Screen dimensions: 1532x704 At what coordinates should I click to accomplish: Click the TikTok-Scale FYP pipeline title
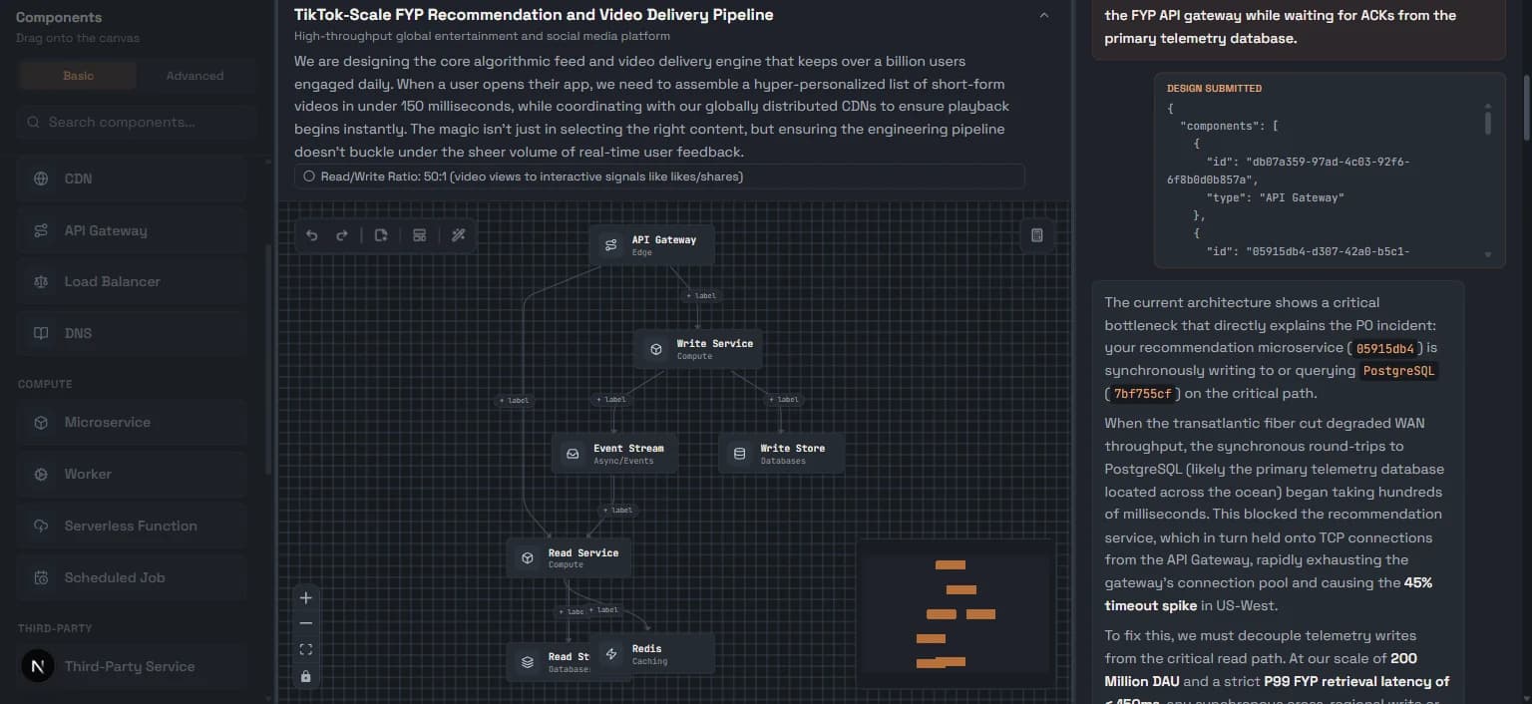[x=534, y=15]
